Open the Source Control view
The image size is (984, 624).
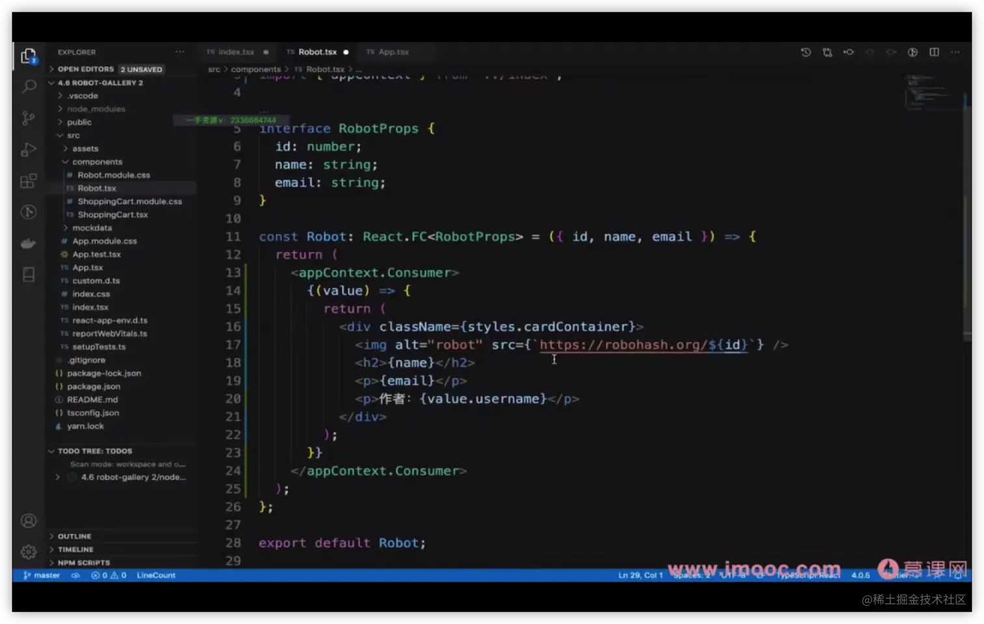pyautogui.click(x=29, y=118)
